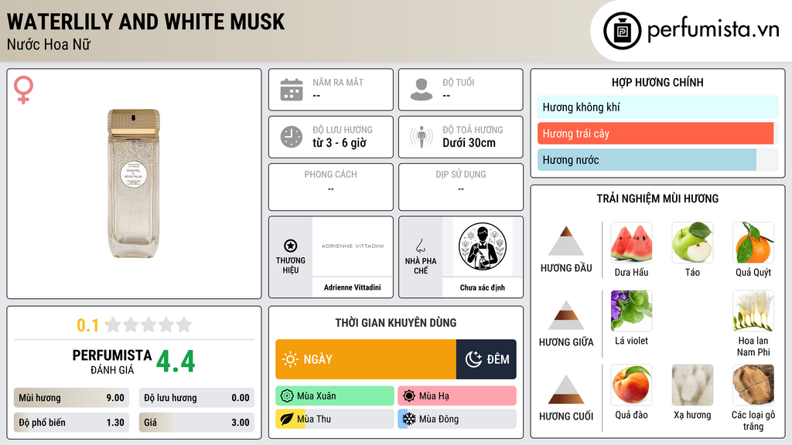
Task: Click the calendar icon beside Năm ra mắt
Action: click(x=292, y=90)
